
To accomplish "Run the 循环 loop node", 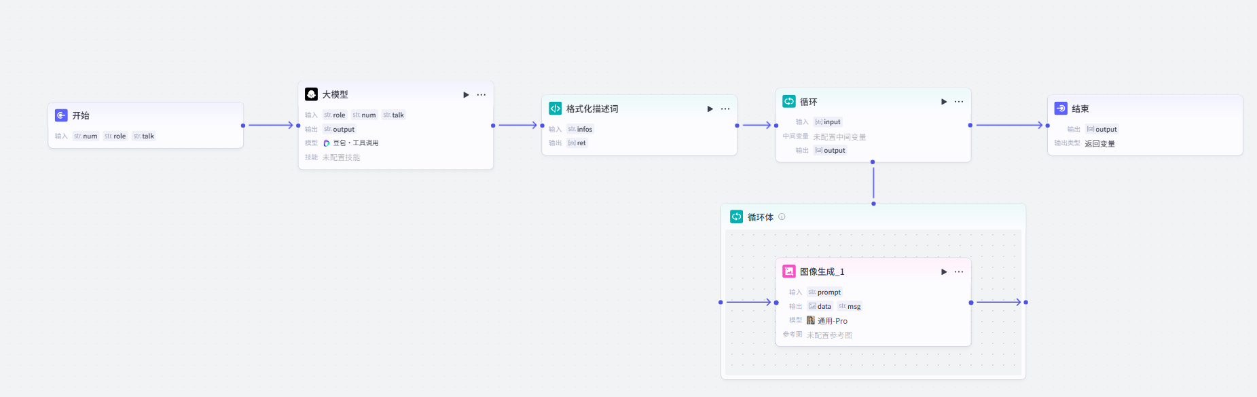I will pyautogui.click(x=943, y=102).
